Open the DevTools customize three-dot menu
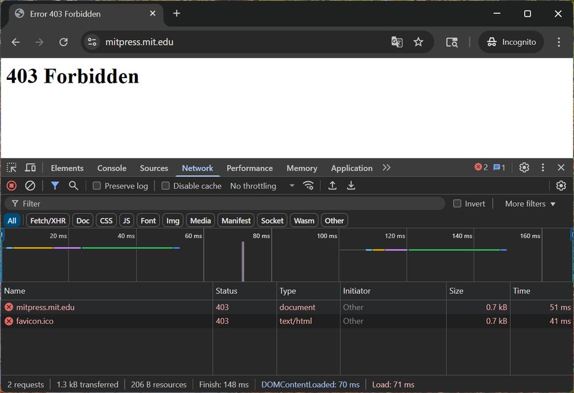 pyautogui.click(x=543, y=168)
